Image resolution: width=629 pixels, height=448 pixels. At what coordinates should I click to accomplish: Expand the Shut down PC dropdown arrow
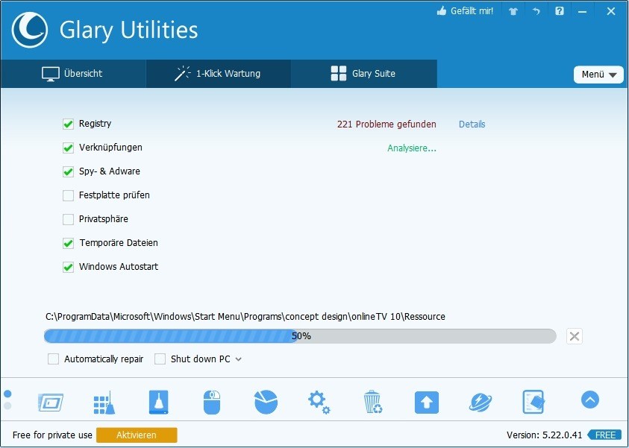click(239, 359)
